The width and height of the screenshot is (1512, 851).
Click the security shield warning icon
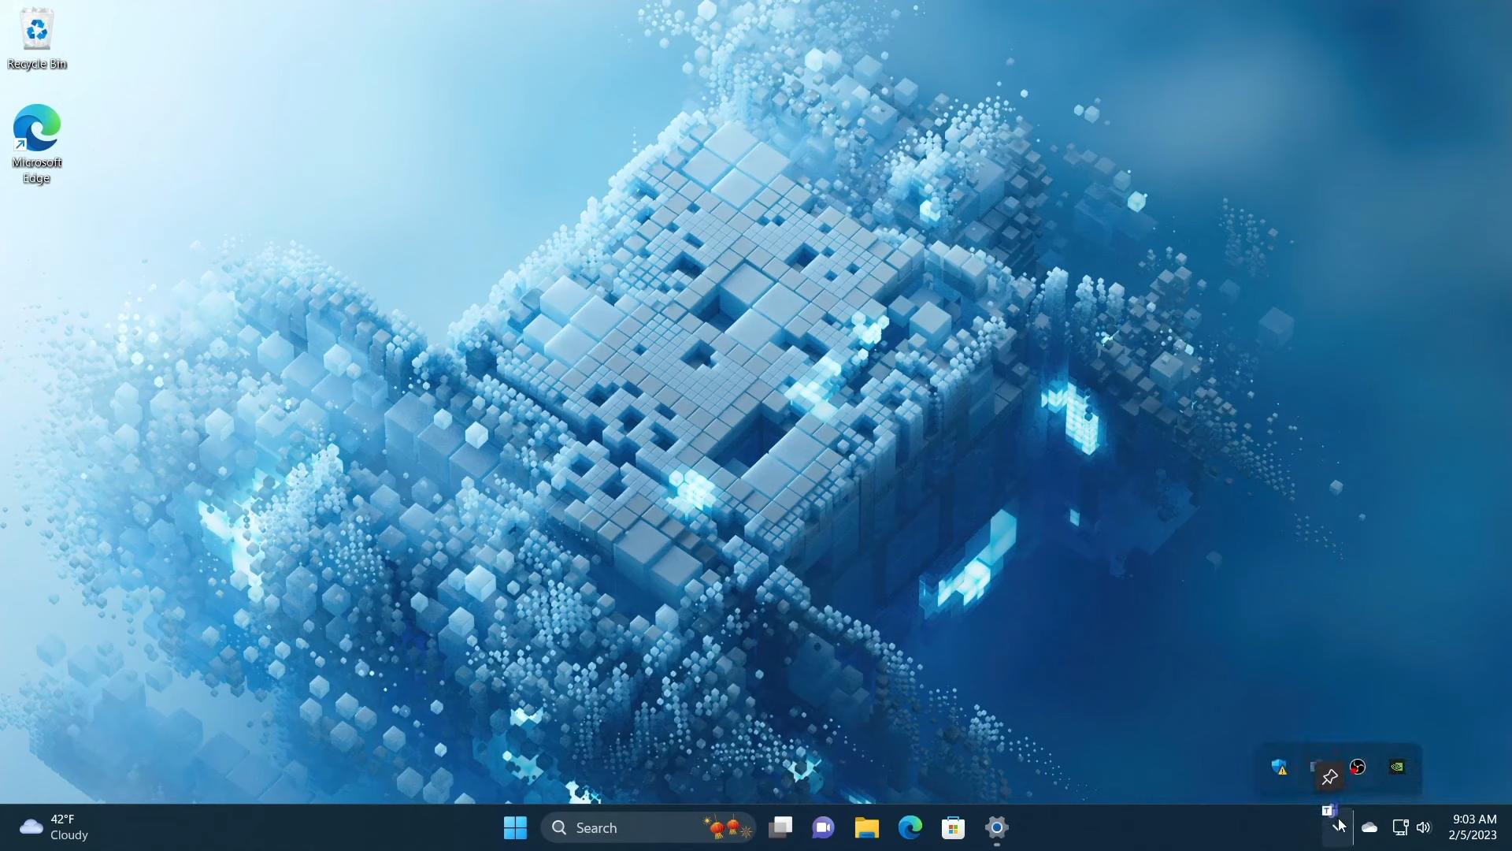[x=1278, y=767]
